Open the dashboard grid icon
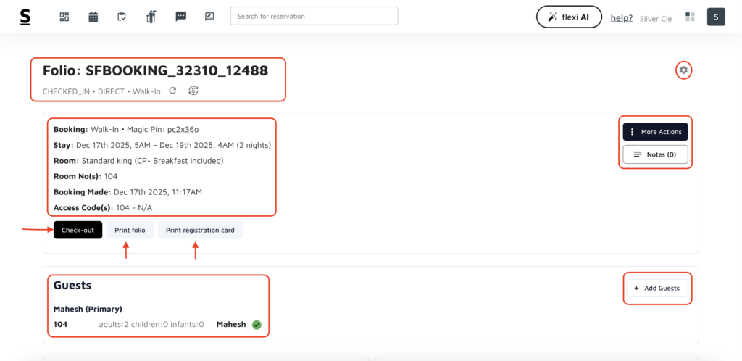742x361 pixels. 64,17
